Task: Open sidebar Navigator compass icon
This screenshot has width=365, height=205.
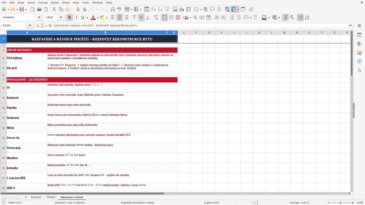Action: 359,61
